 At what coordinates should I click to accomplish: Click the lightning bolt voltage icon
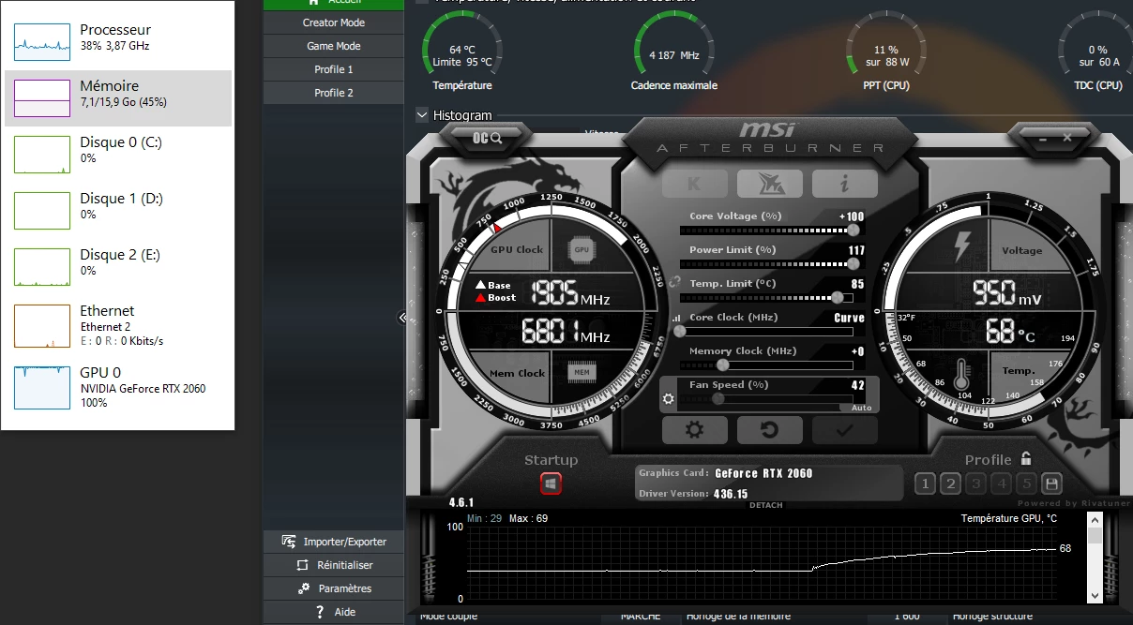coord(963,246)
